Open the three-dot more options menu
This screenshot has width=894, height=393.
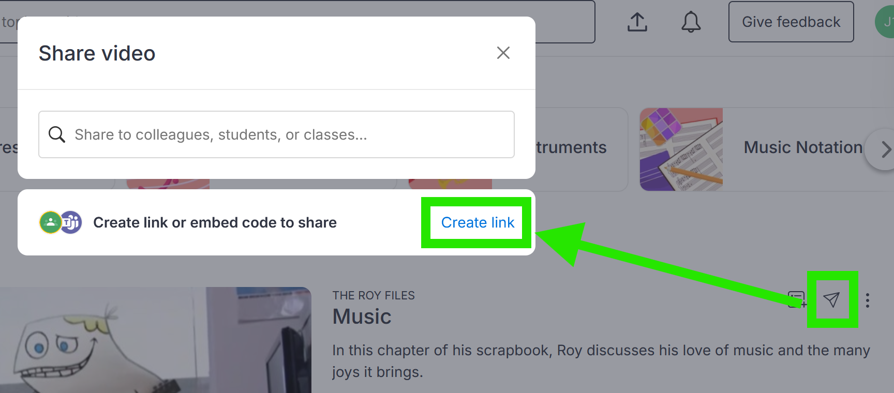868,300
